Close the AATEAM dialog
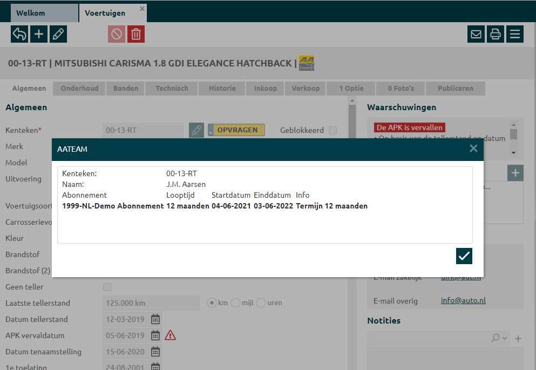Screen dimensions: 536x370 (473, 149)
